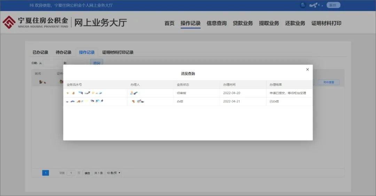Open the 信息查询 menu
This screenshot has height=196, width=376.
[217, 23]
